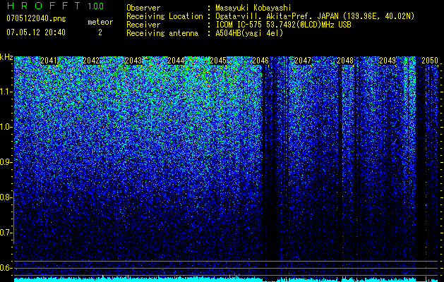This screenshot has height=282, width=444.
Task: Click the 2048 time marker
Action: pyautogui.click(x=345, y=61)
